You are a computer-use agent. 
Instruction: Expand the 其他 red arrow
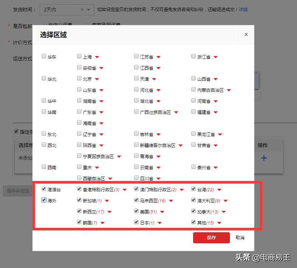(x=219, y=223)
